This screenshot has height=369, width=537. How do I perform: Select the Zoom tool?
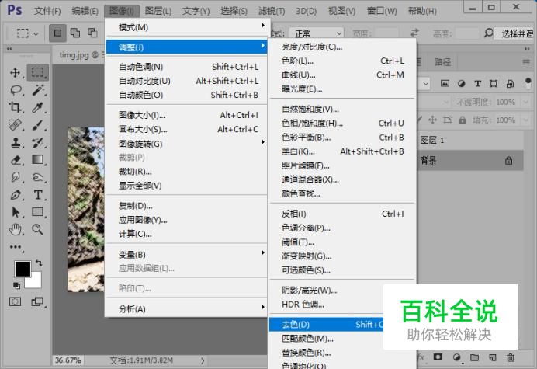(38, 229)
